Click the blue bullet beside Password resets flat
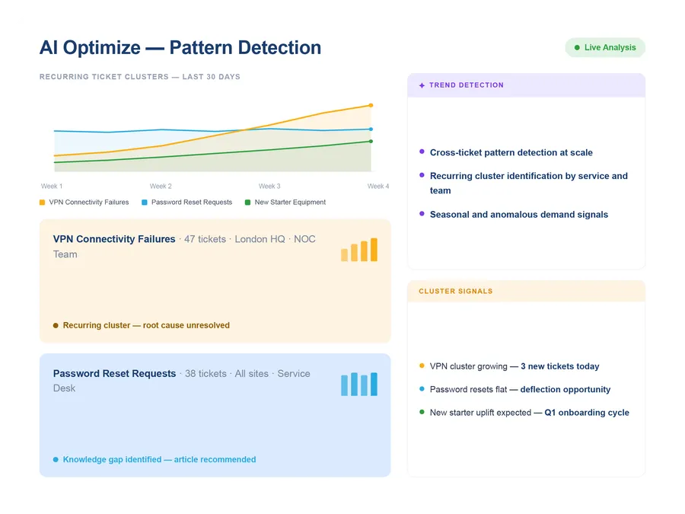Viewport: 685px width, 514px height. [x=422, y=388]
